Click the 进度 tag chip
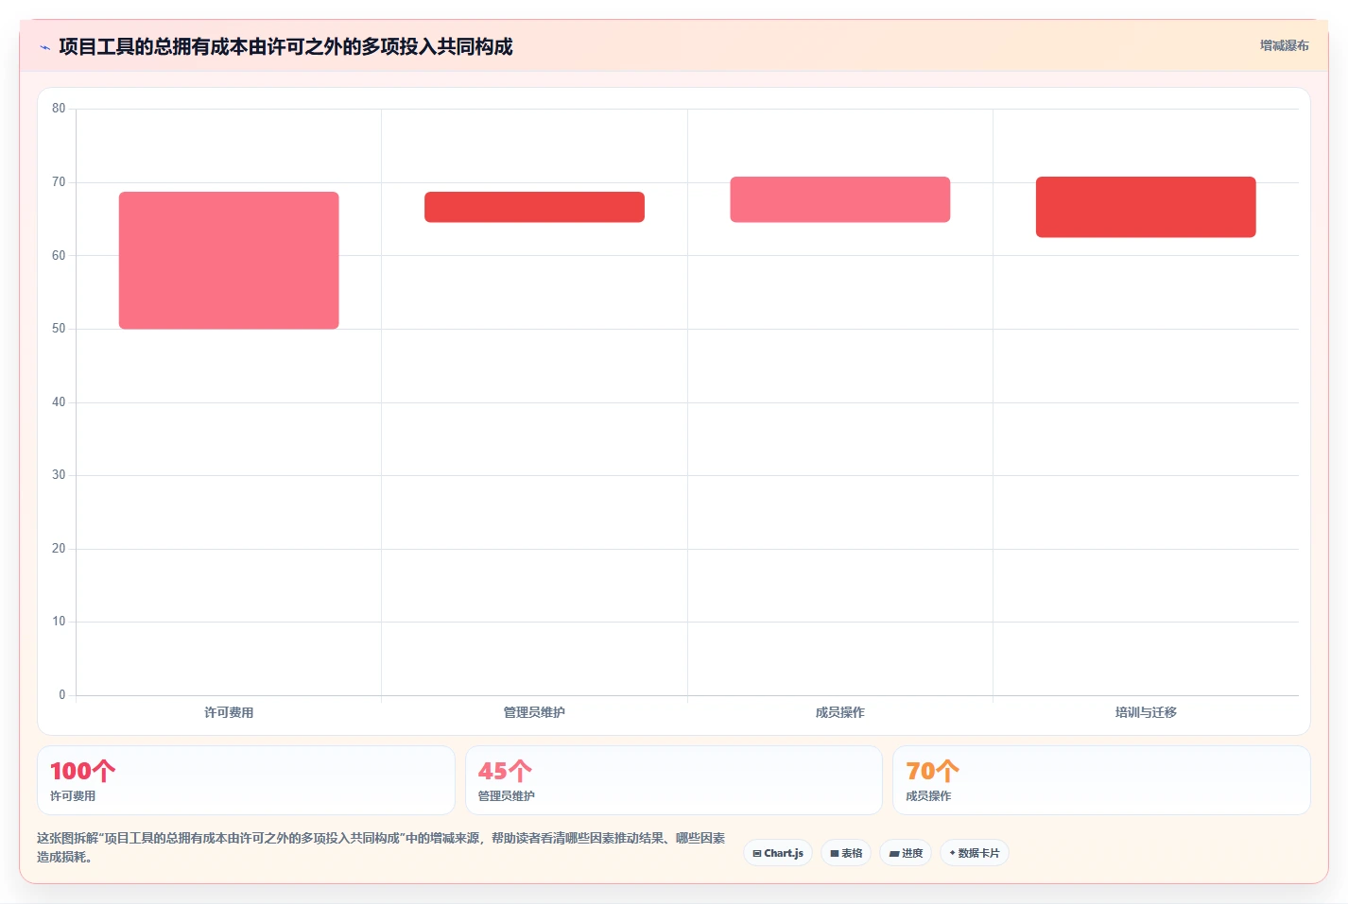Image resolution: width=1348 pixels, height=904 pixels. pyautogui.click(x=906, y=853)
